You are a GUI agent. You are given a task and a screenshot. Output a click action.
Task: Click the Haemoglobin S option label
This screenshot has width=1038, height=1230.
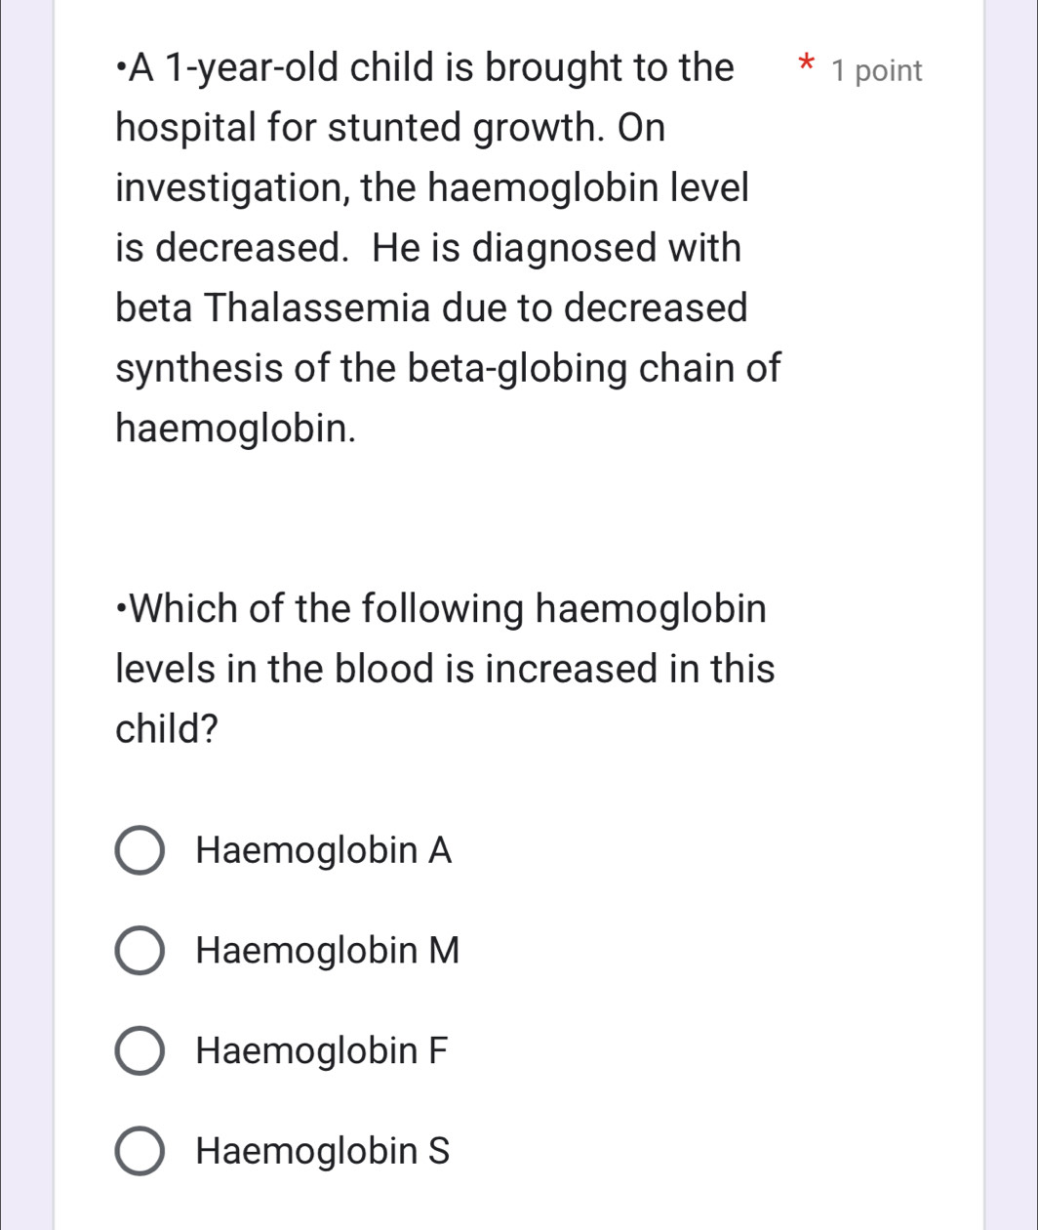coord(323,1152)
